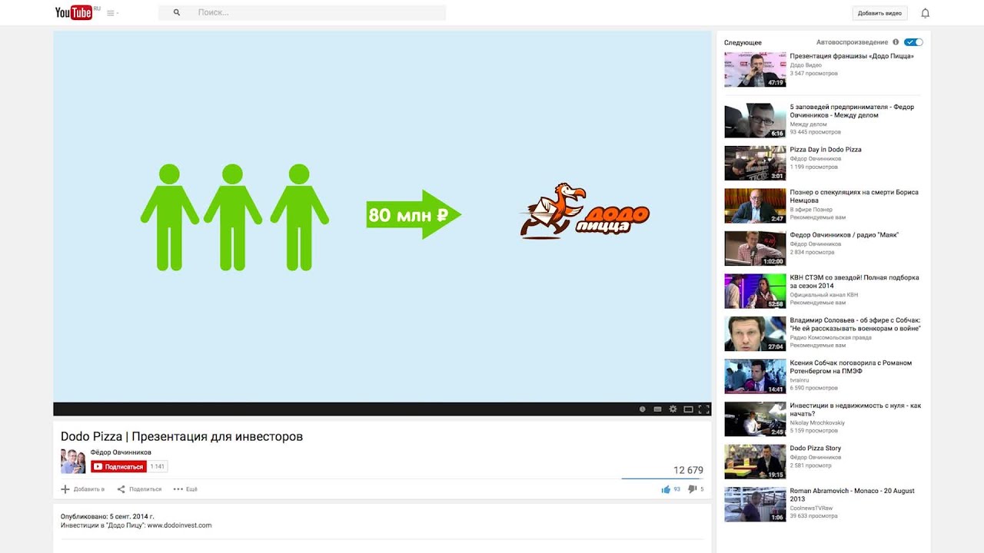Open the www.dodoinvest.com link
The image size is (984, 553).
[179, 525]
